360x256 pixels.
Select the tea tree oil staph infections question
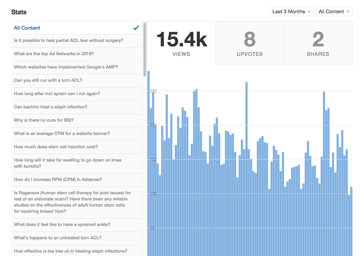(x=77, y=251)
